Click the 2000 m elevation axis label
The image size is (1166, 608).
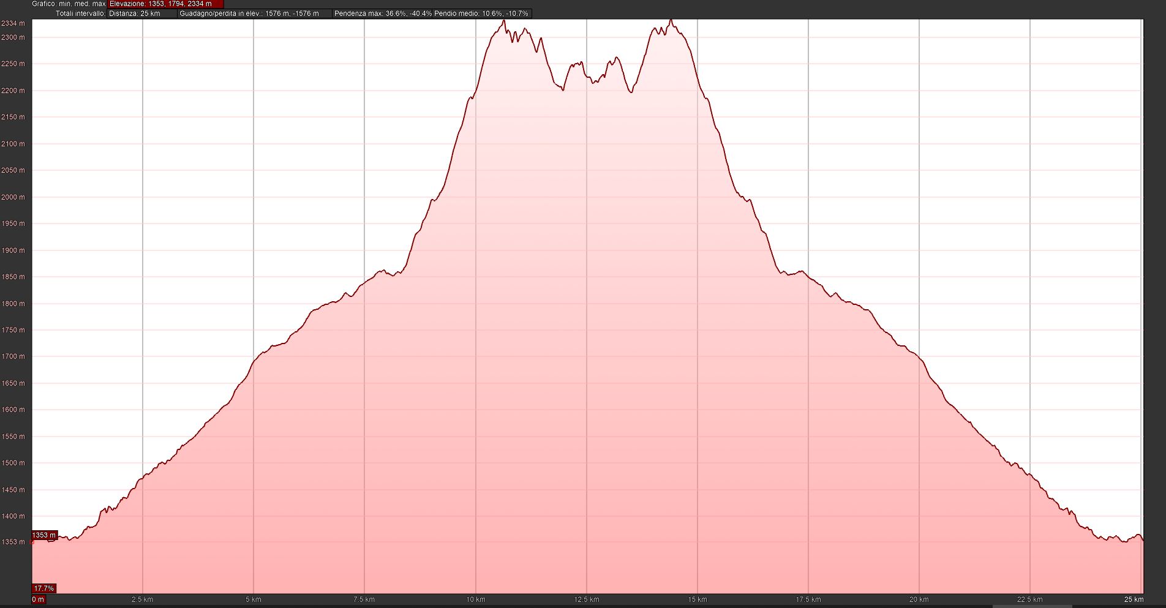tap(13, 197)
